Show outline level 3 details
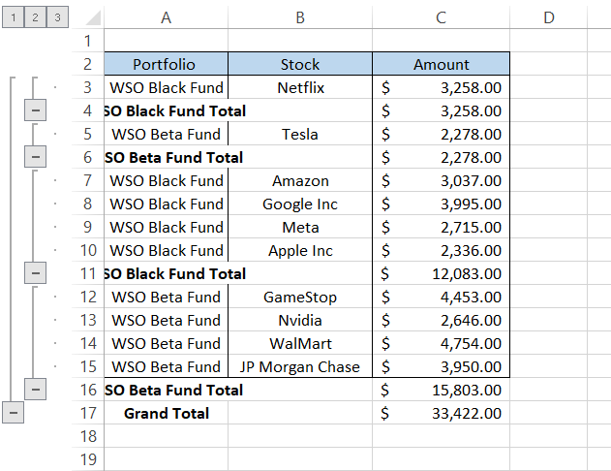 point(57,17)
